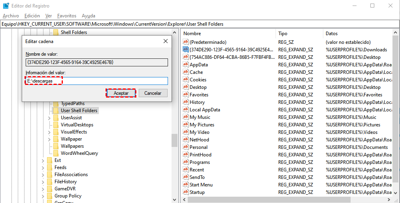
Task: Click the Favorites value icon
Action: pos(186,94)
